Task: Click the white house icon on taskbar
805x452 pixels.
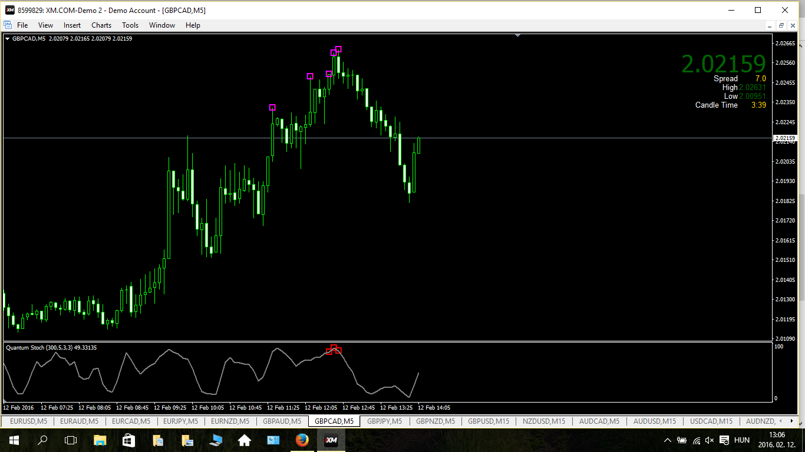Action: coord(244,440)
